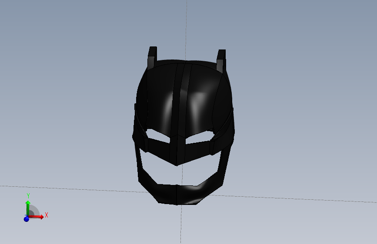Click the green Y axis arrow on triad
The image size is (377, 244).
(x=28, y=208)
